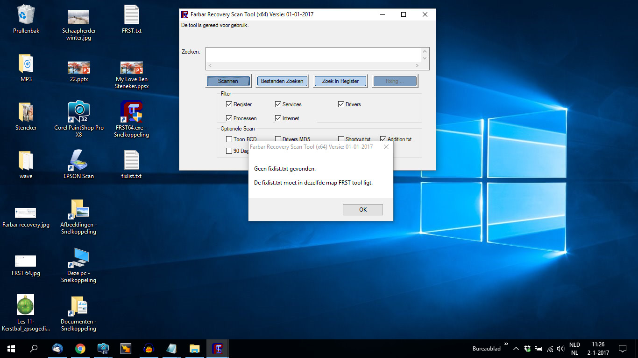Click OK in the fixlist.txt warning dialog
Image resolution: width=638 pixels, height=358 pixels.
362,210
